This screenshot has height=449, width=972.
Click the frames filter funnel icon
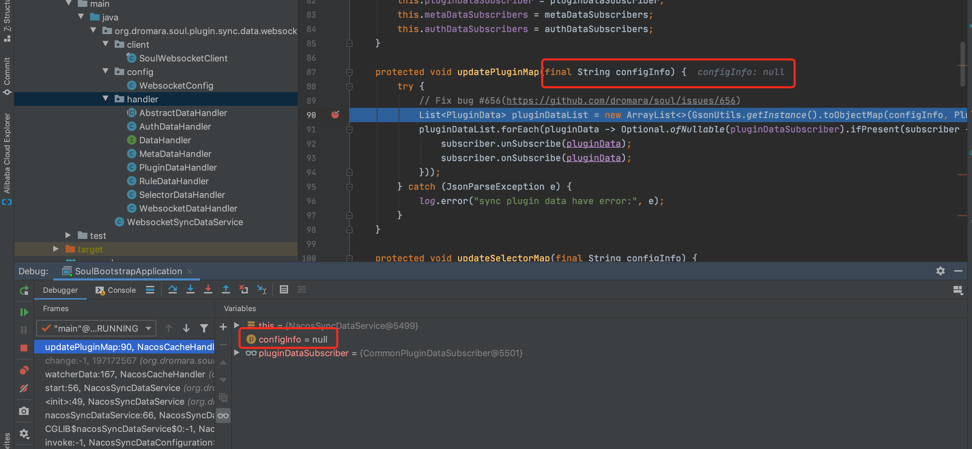[x=204, y=328]
